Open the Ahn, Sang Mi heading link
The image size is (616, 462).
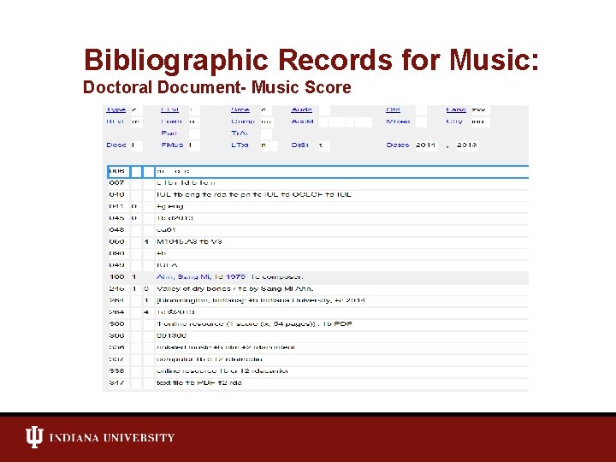pos(201,277)
